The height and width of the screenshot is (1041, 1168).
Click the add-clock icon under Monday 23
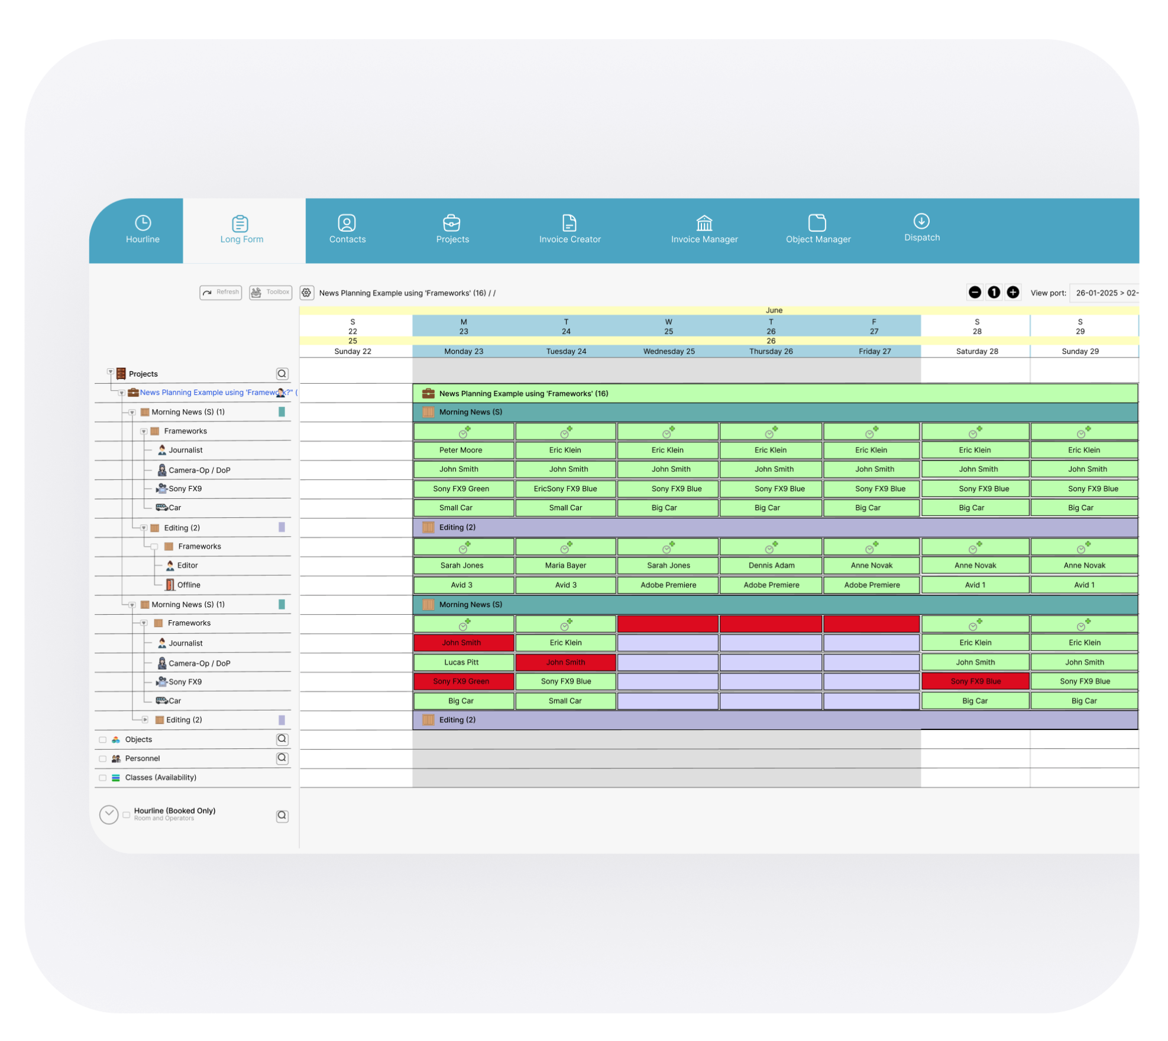pyautogui.click(x=464, y=432)
